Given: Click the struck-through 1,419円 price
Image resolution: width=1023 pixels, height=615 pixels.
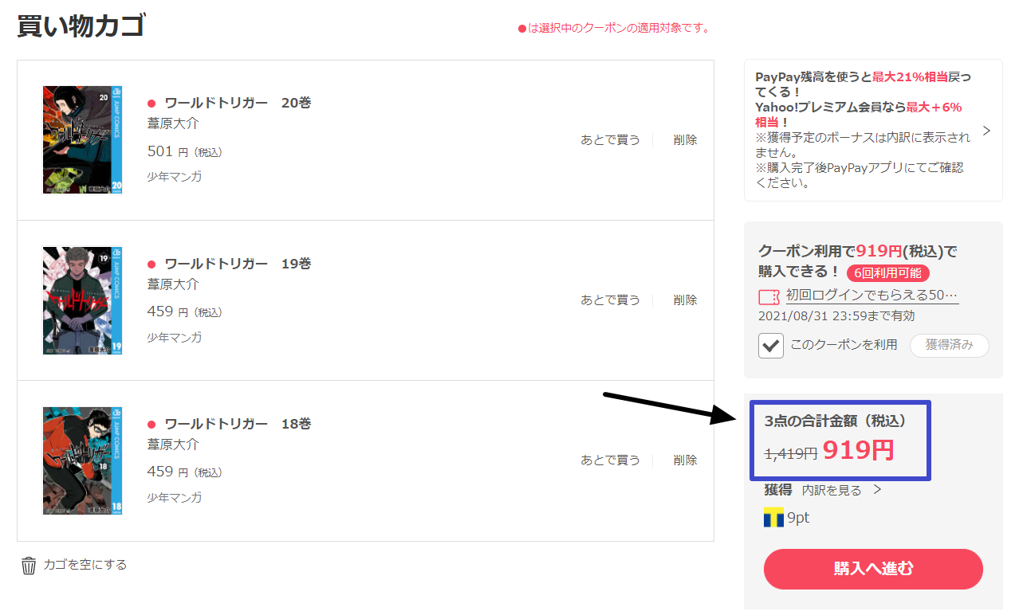Looking at the screenshot, I should pos(791,453).
